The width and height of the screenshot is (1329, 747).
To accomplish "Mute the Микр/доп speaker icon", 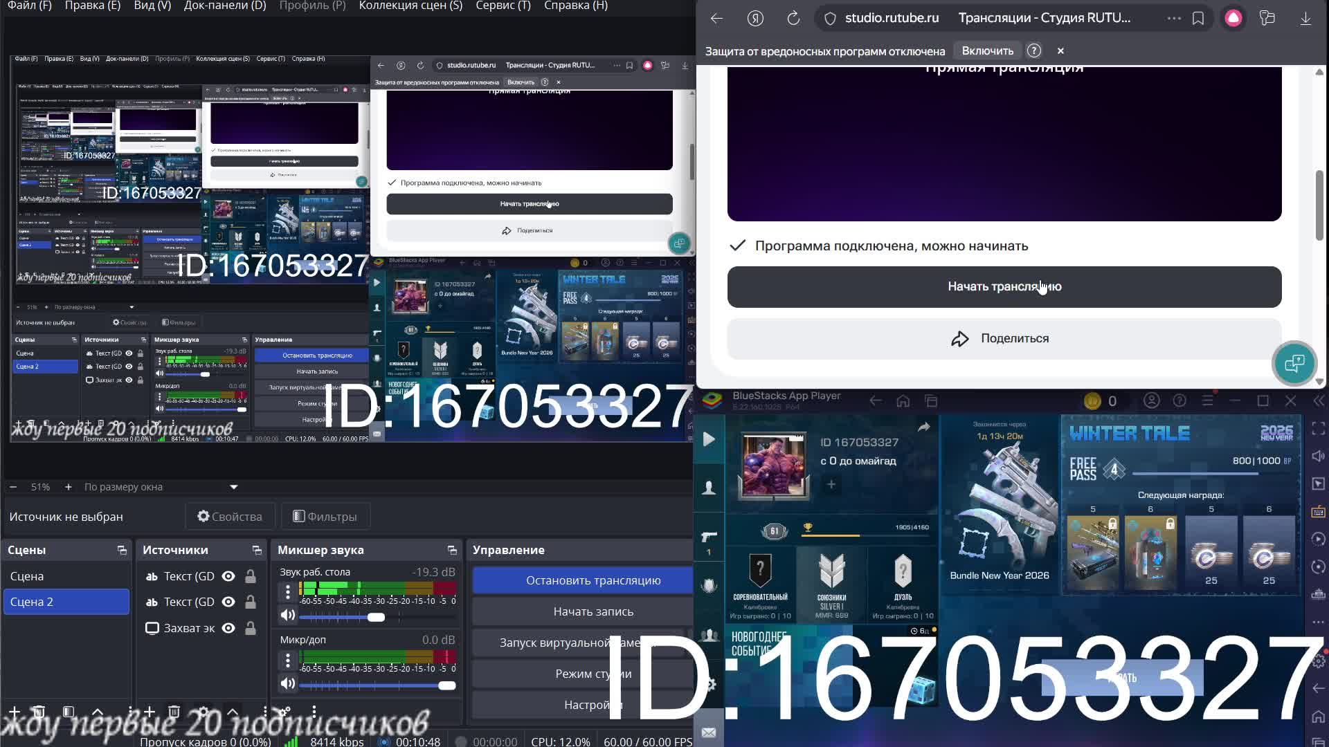I will pyautogui.click(x=288, y=684).
